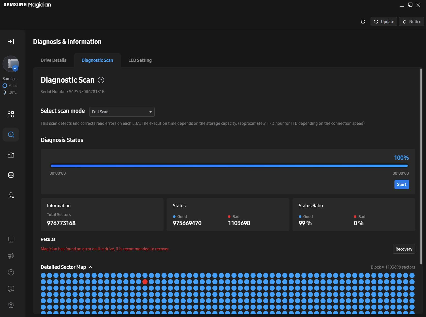Screen dimensions: 426x317
Task: Close the Samsung Magician window
Action: tap(418, 5)
